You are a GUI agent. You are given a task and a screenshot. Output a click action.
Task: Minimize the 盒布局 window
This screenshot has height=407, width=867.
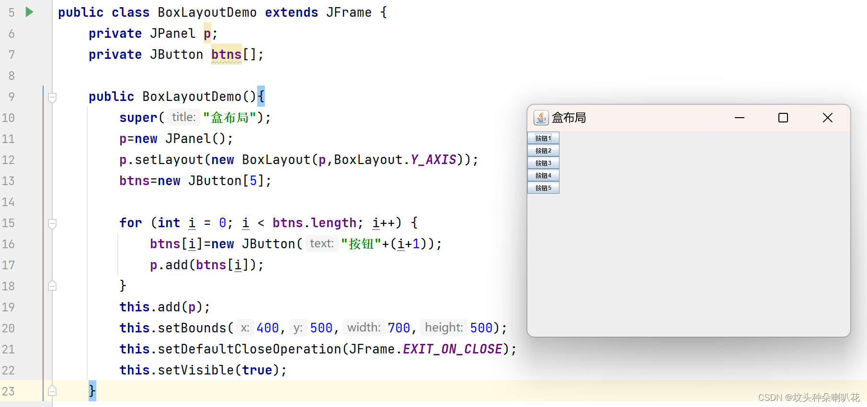tap(740, 118)
